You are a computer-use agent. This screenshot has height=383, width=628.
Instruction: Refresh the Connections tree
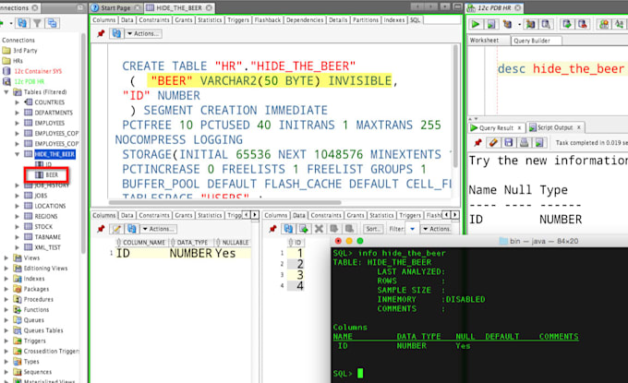tap(22, 23)
